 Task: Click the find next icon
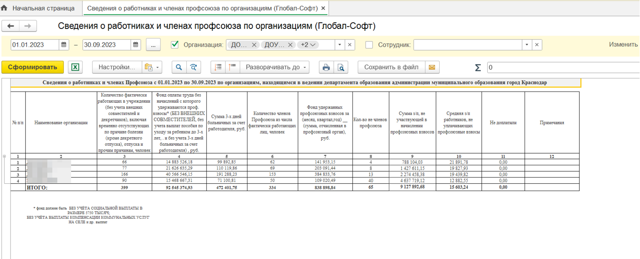pyautogui.click(x=194, y=67)
